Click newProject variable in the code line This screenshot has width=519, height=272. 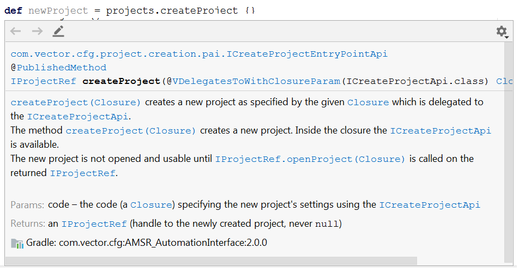(58, 10)
